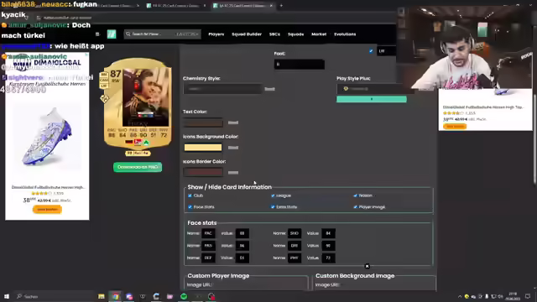Open the new browser tab plus button
Screen dimensions: 537x302
(x=281, y=6)
